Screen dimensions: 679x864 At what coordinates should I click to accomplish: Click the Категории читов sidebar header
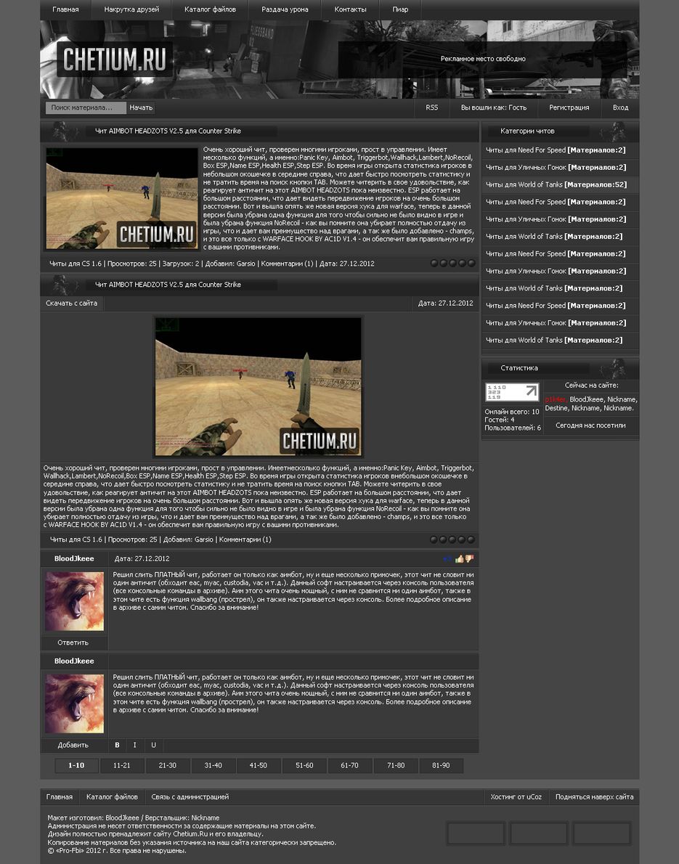(x=527, y=131)
